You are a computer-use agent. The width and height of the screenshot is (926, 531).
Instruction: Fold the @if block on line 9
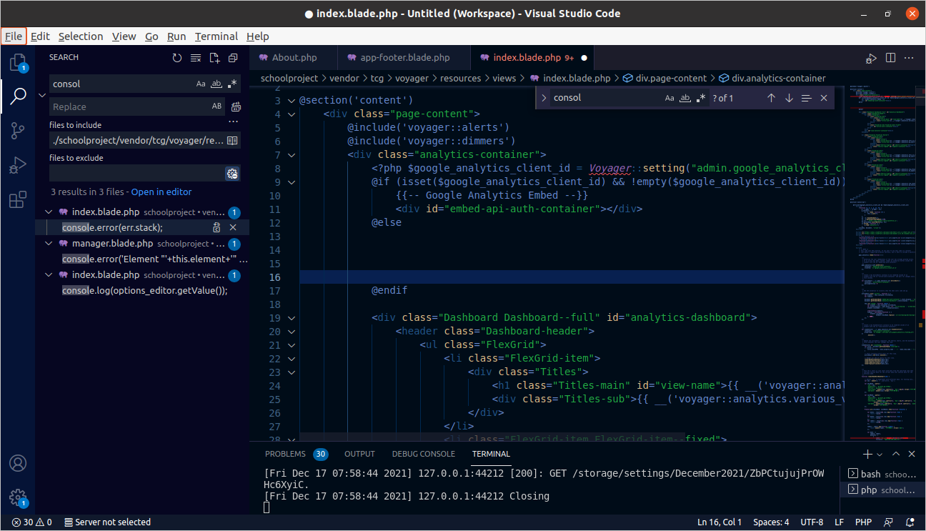click(x=291, y=182)
